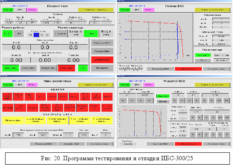Select the blue 02 section toggle in Главное окно
233x165 pixels.
36,35
